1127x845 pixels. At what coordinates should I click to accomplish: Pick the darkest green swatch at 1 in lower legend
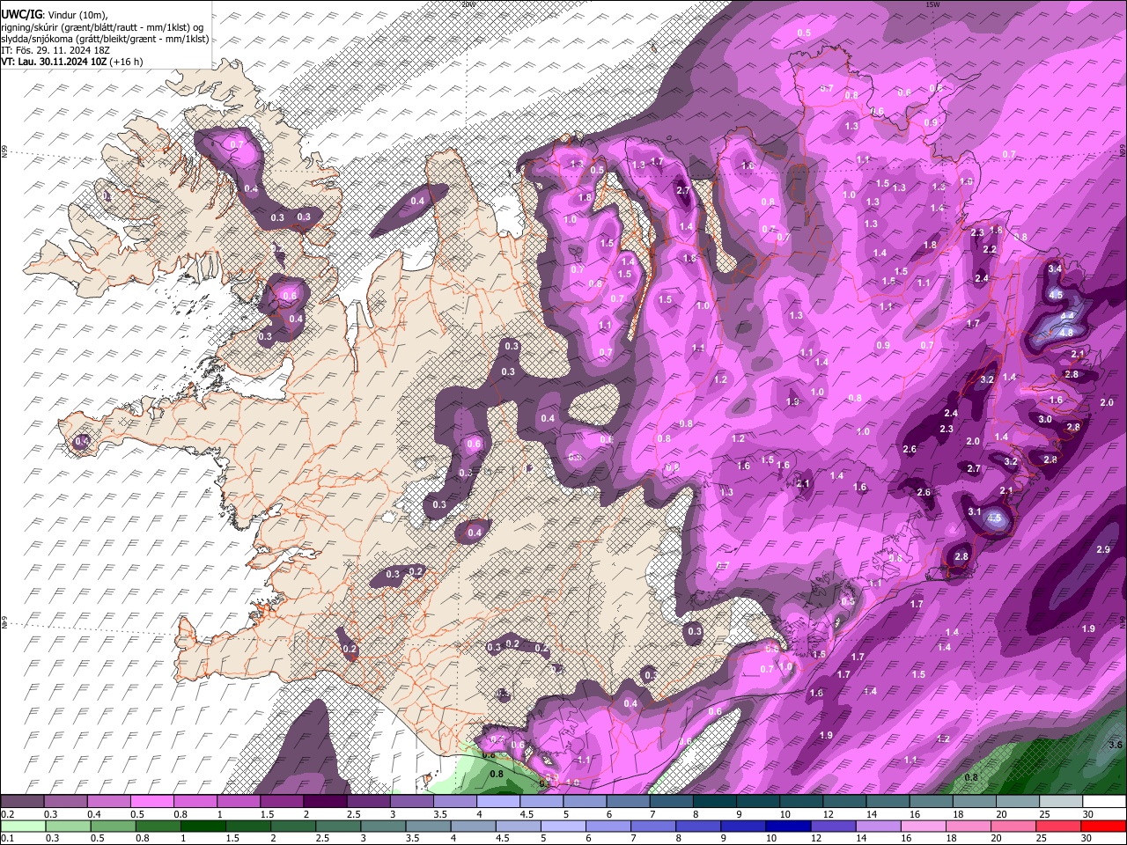point(203,827)
